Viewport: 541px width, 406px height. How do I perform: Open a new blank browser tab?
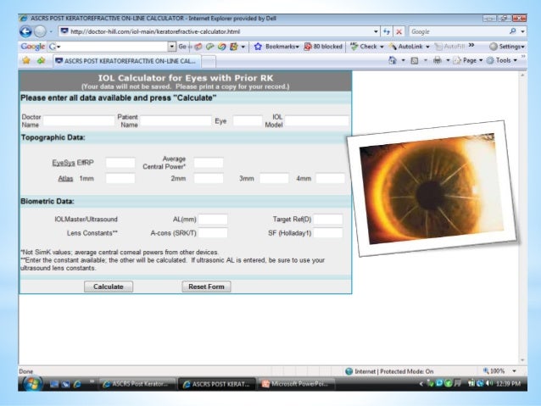coord(209,61)
